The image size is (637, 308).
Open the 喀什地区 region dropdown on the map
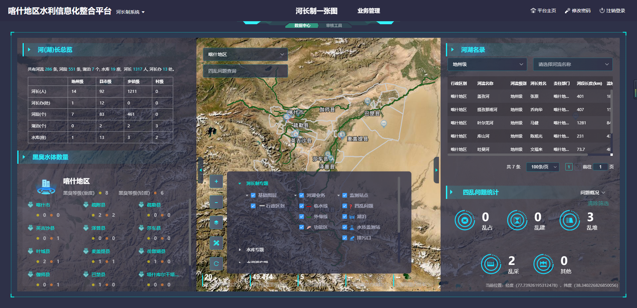coord(245,54)
